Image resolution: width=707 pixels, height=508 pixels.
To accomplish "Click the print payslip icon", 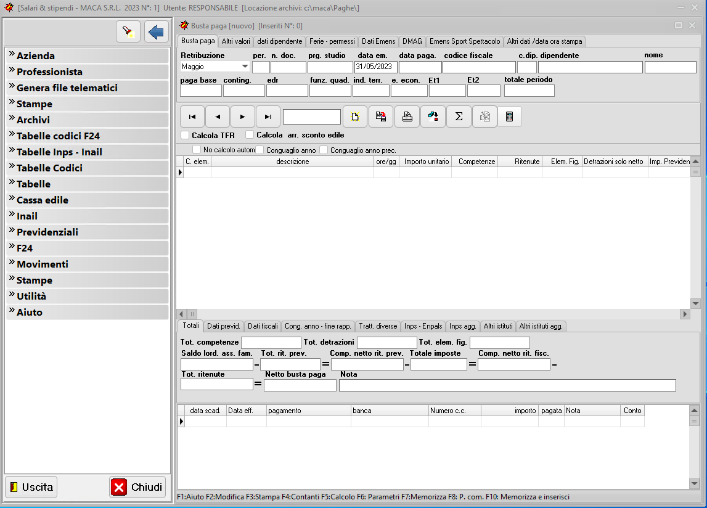I will pos(407,117).
